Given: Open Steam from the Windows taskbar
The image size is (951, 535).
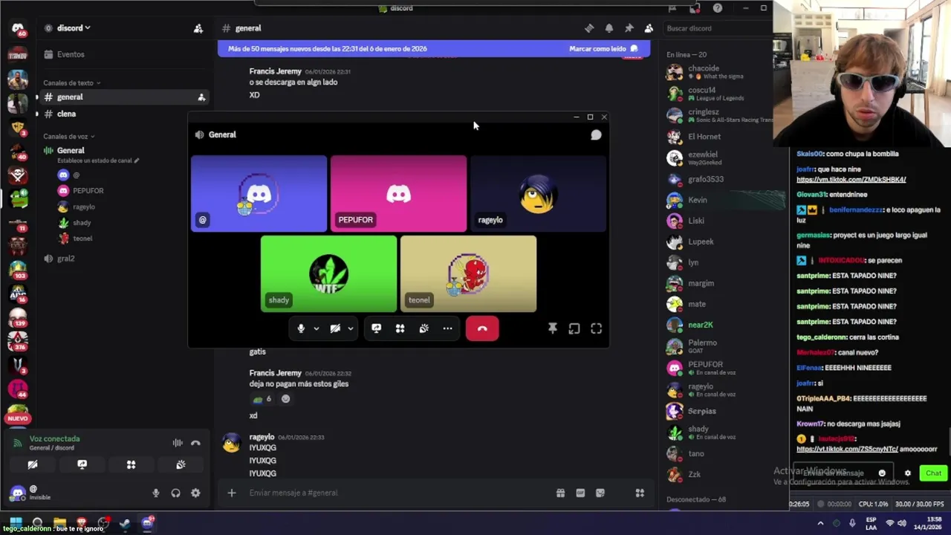Looking at the screenshot, I should 125,523.
